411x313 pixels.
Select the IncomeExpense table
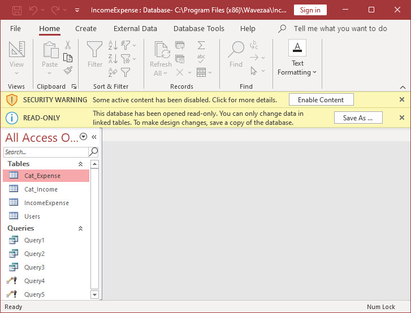pos(46,203)
